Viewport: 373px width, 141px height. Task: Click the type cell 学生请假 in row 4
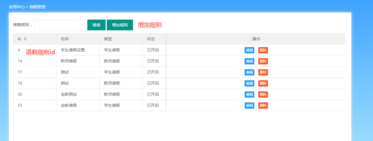121,50
